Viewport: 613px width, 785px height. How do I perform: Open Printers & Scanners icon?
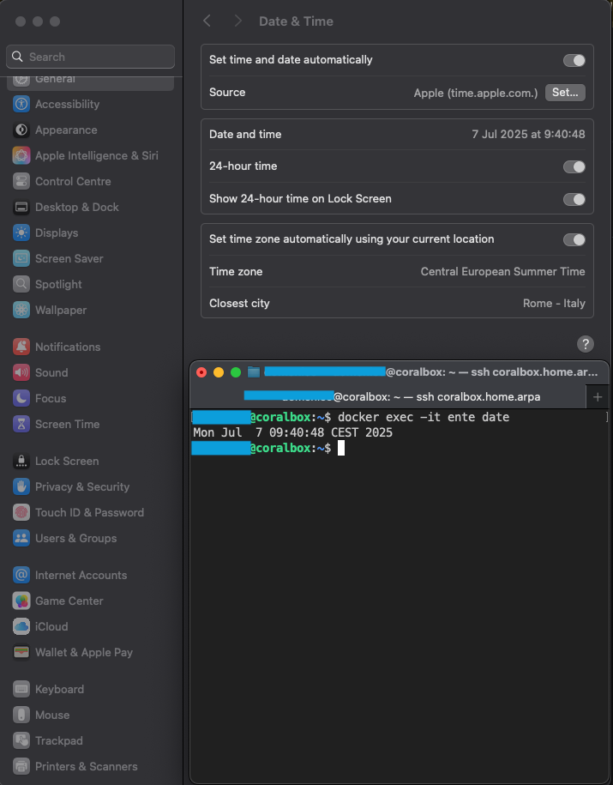point(21,766)
